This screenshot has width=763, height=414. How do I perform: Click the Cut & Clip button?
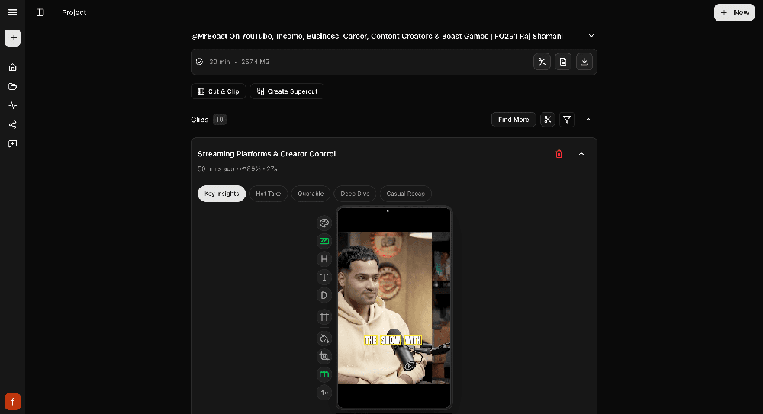tap(218, 91)
